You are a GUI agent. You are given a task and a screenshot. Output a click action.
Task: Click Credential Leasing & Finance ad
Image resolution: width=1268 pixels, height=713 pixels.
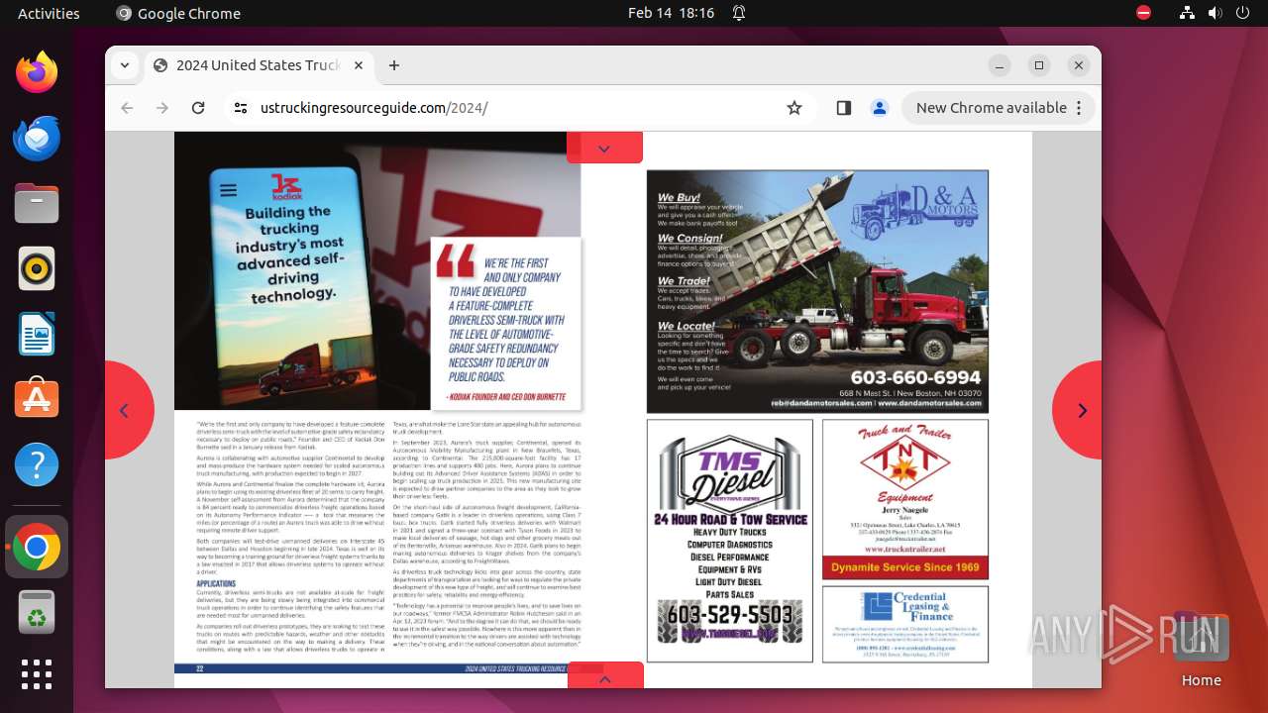point(905,624)
